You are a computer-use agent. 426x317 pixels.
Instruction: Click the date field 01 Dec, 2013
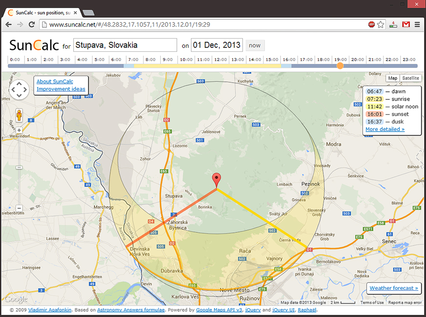pos(217,45)
